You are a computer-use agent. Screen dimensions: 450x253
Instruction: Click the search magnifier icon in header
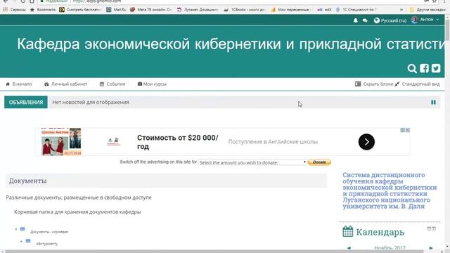pyautogui.click(x=412, y=69)
